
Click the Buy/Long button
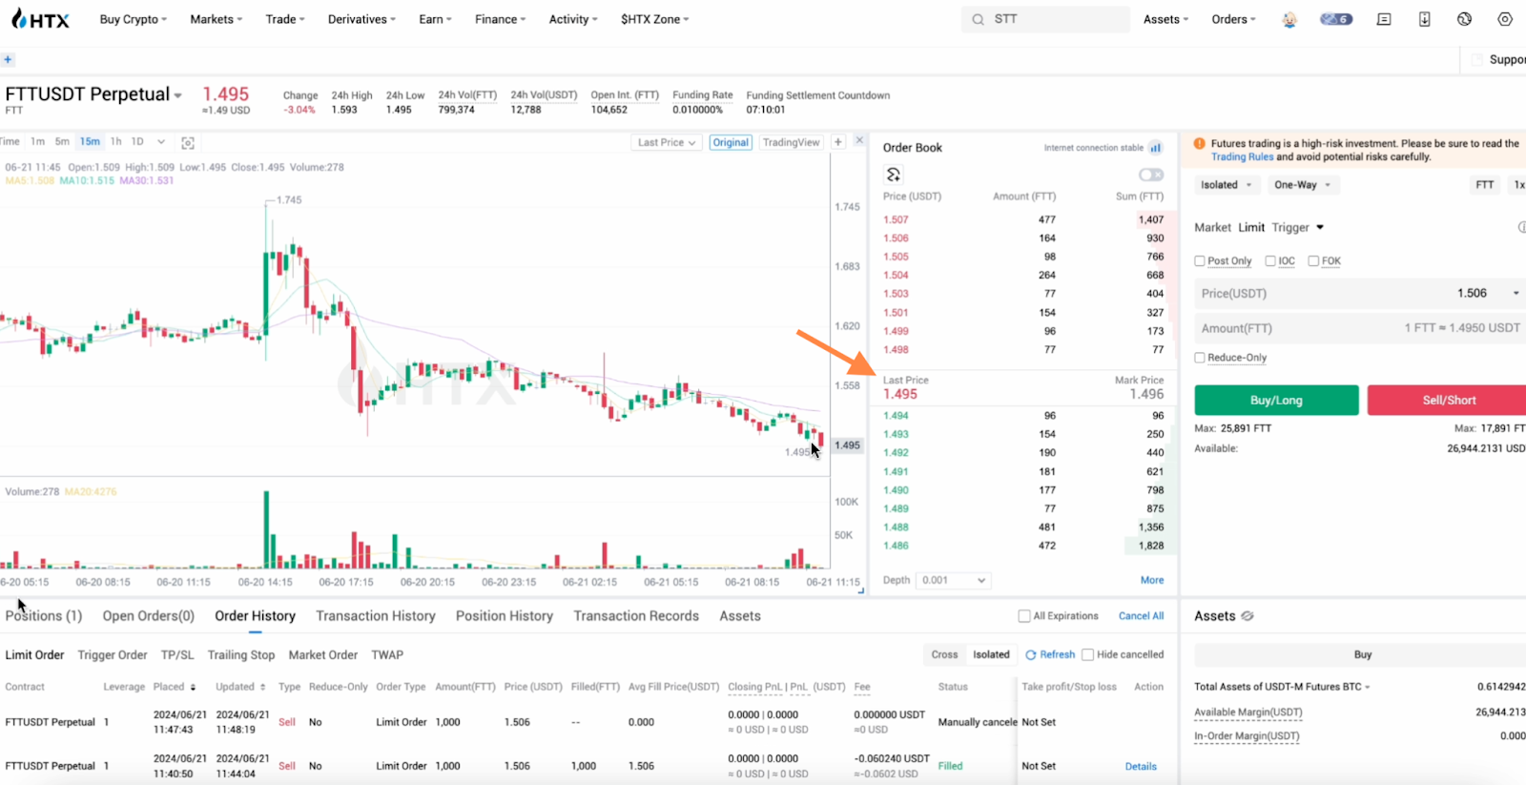[x=1276, y=400]
